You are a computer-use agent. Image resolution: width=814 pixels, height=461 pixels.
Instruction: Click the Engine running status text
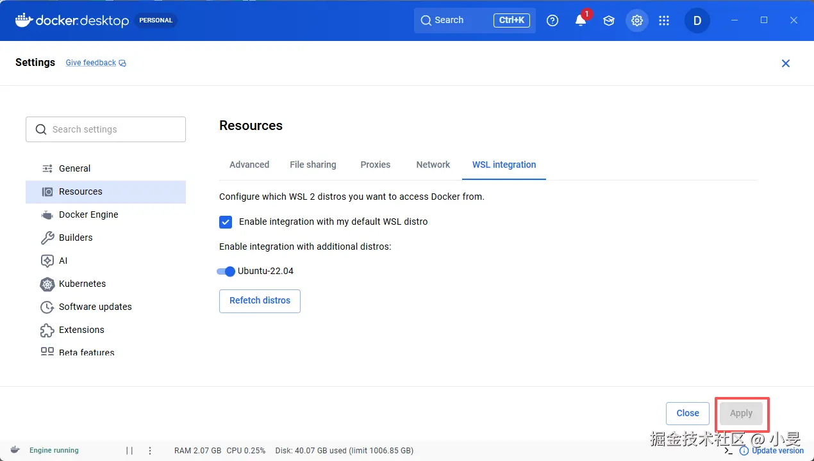click(x=54, y=451)
